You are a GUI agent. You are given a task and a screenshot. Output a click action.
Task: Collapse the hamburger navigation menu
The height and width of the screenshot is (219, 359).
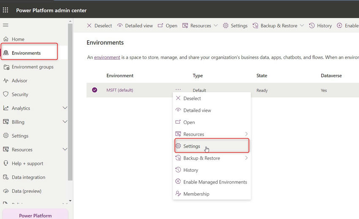click(x=5, y=25)
